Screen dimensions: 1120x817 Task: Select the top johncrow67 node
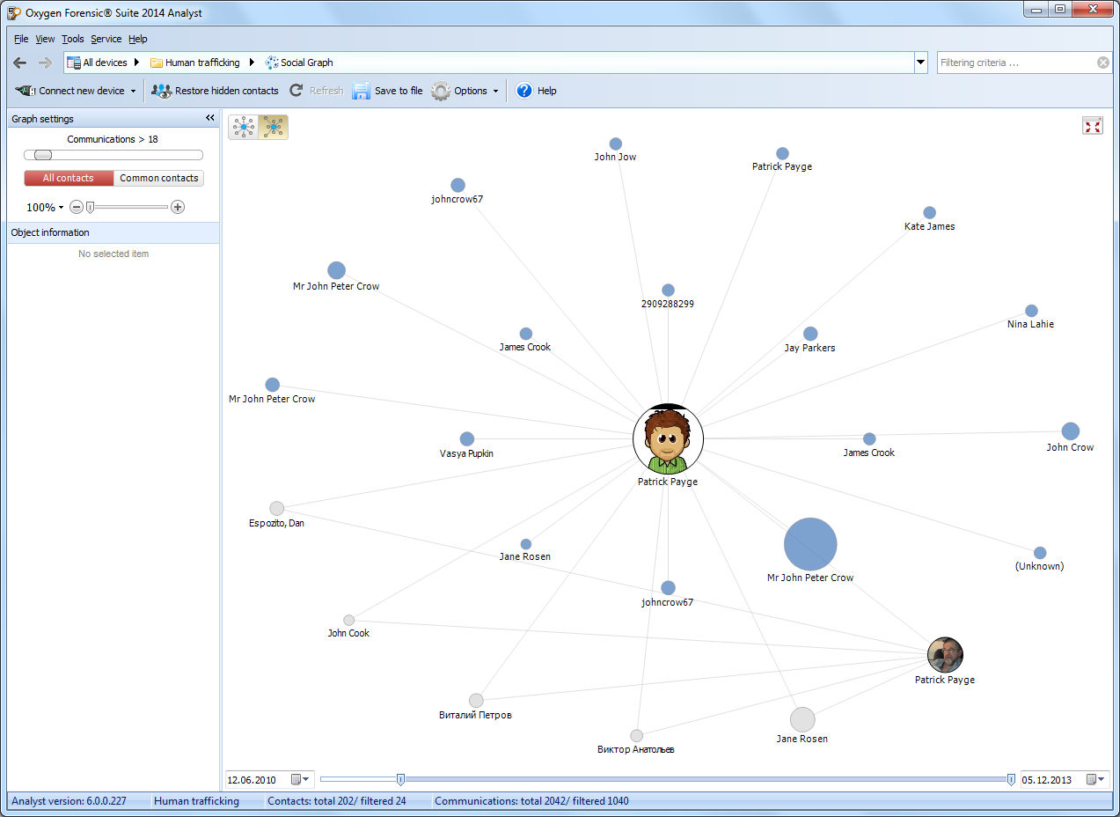coord(458,185)
